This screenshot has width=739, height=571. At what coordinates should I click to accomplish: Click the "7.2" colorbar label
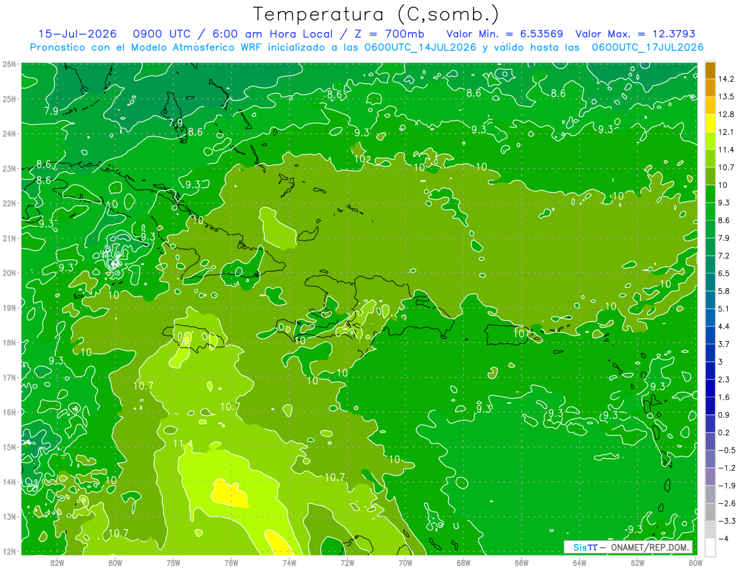(x=724, y=256)
